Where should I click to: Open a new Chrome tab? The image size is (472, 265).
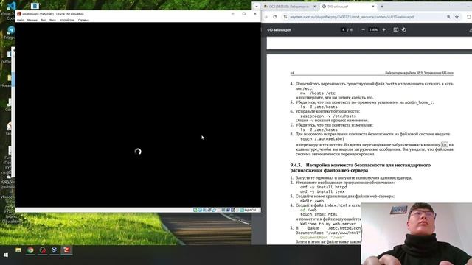(382, 7)
